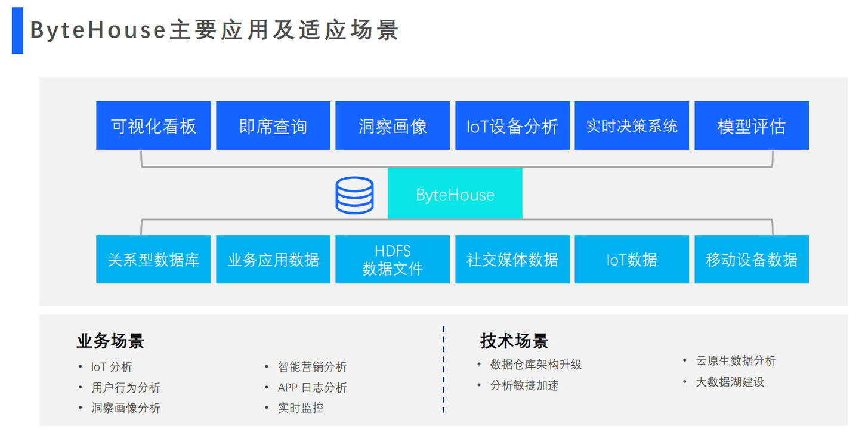Click the 业务应用数据 block
859x435 pixels.
[x=273, y=259]
